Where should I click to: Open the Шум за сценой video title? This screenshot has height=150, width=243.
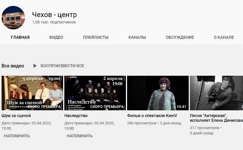[16, 116]
